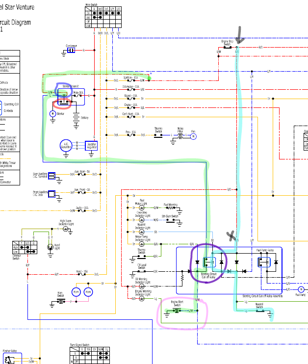Select the Water Temp Indicator Light lamp
The width and height of the screenshot is (308, 364).
[141, 244]
